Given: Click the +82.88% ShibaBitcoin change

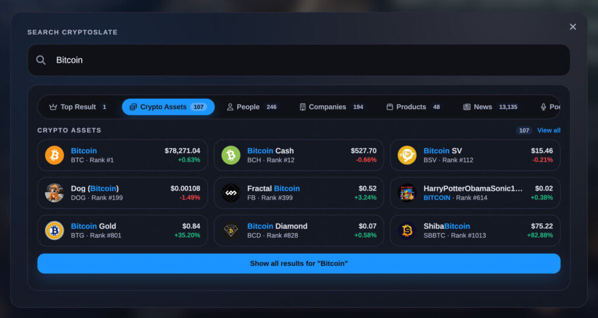Looking at the screenshot, I should tap(540, 235).
